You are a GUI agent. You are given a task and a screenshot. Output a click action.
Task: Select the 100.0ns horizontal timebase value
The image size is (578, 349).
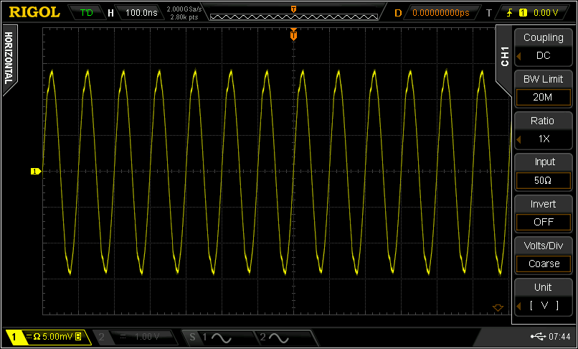tap(141, 12)
